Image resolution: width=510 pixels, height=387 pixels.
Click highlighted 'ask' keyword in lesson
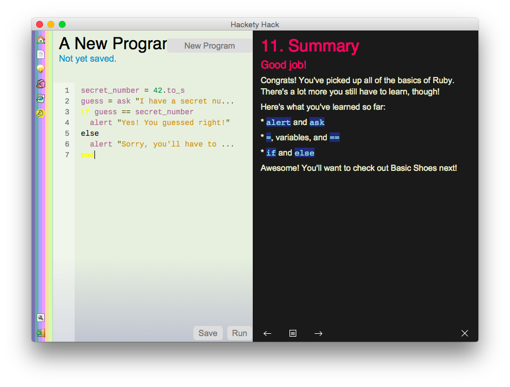tap(317, 122)
